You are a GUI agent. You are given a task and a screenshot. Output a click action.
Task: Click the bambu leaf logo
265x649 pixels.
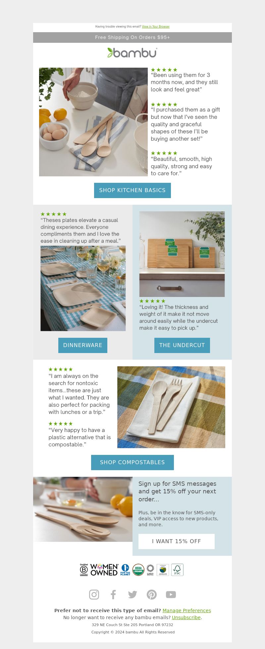click(132, 52)
